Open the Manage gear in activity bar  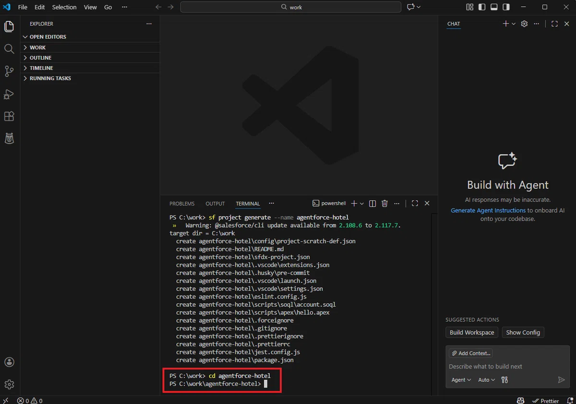[9, 384]
